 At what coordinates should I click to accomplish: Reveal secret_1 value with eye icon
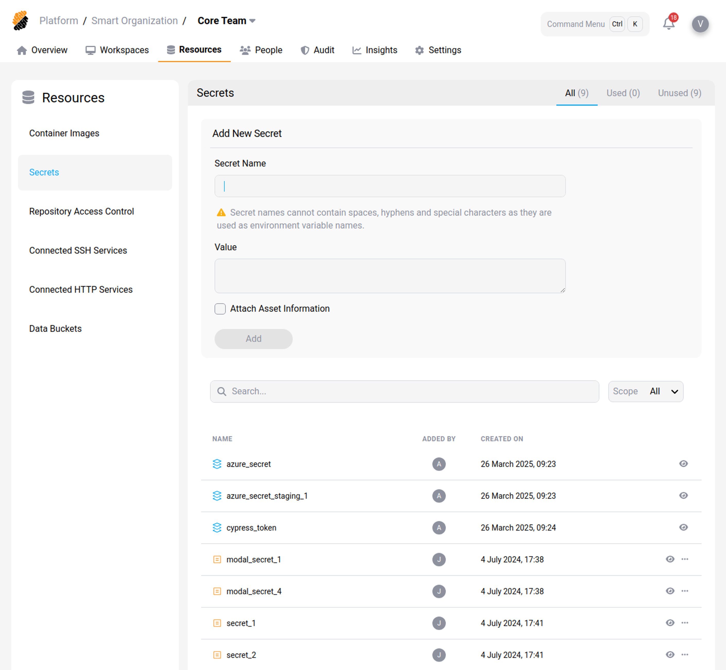[x=670, y=623]
